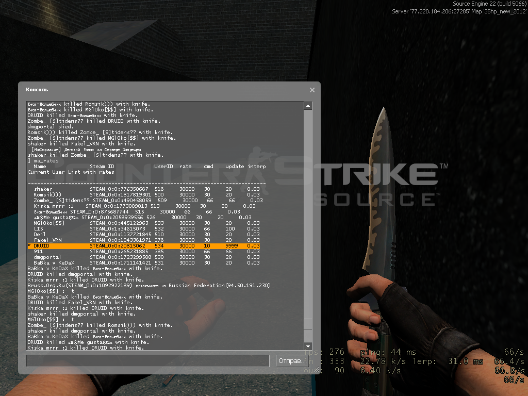Click the ma_rates command line
This screenshot has height=396, width=528.
pos(43,161)
